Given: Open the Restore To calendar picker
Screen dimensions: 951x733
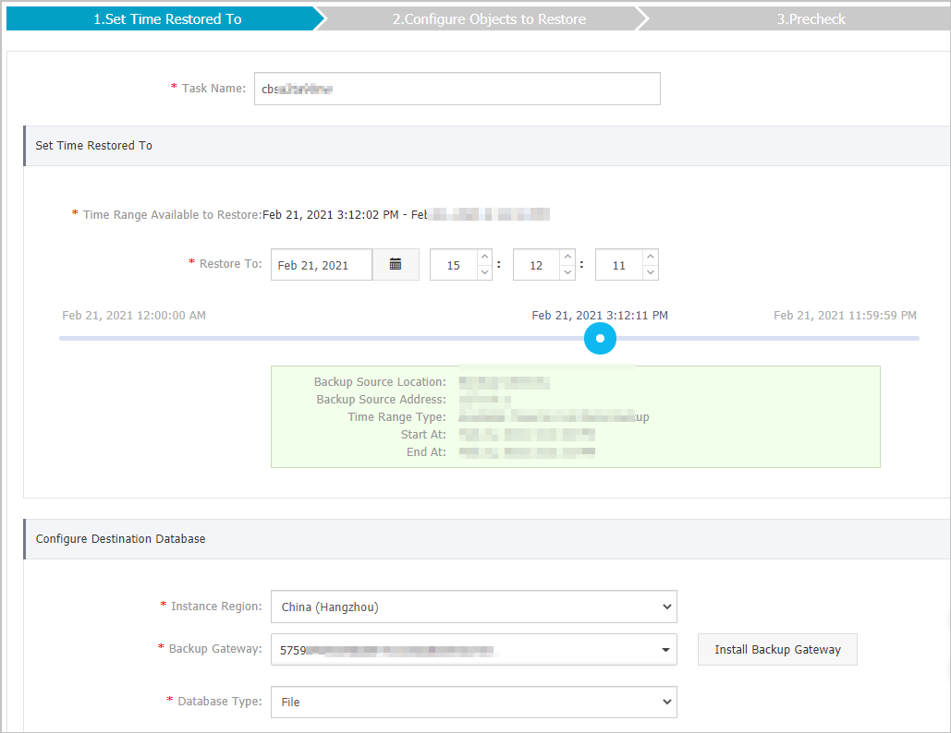Looking at the screenshot, I should pos(396,264).
